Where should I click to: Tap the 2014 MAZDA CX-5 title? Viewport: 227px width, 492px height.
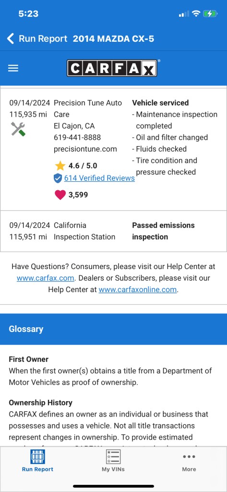tap(113, 39)
